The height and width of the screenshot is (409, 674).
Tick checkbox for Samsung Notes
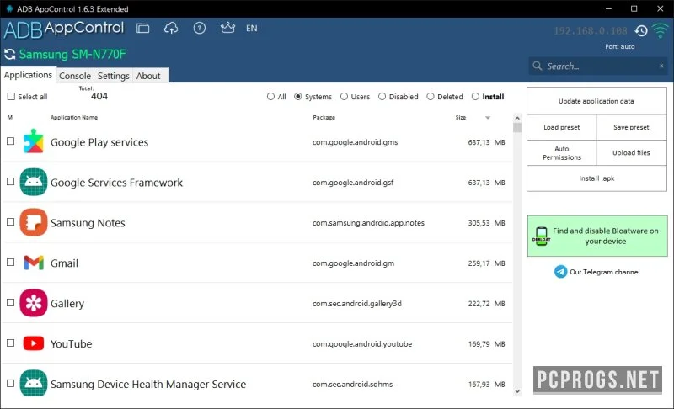[11, 222]
